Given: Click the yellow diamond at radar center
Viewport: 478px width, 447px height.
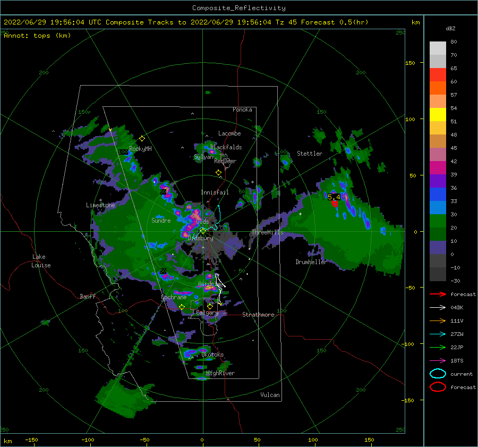Looking at the screenshot, I should pyautogui.click(x=203, y=231).
